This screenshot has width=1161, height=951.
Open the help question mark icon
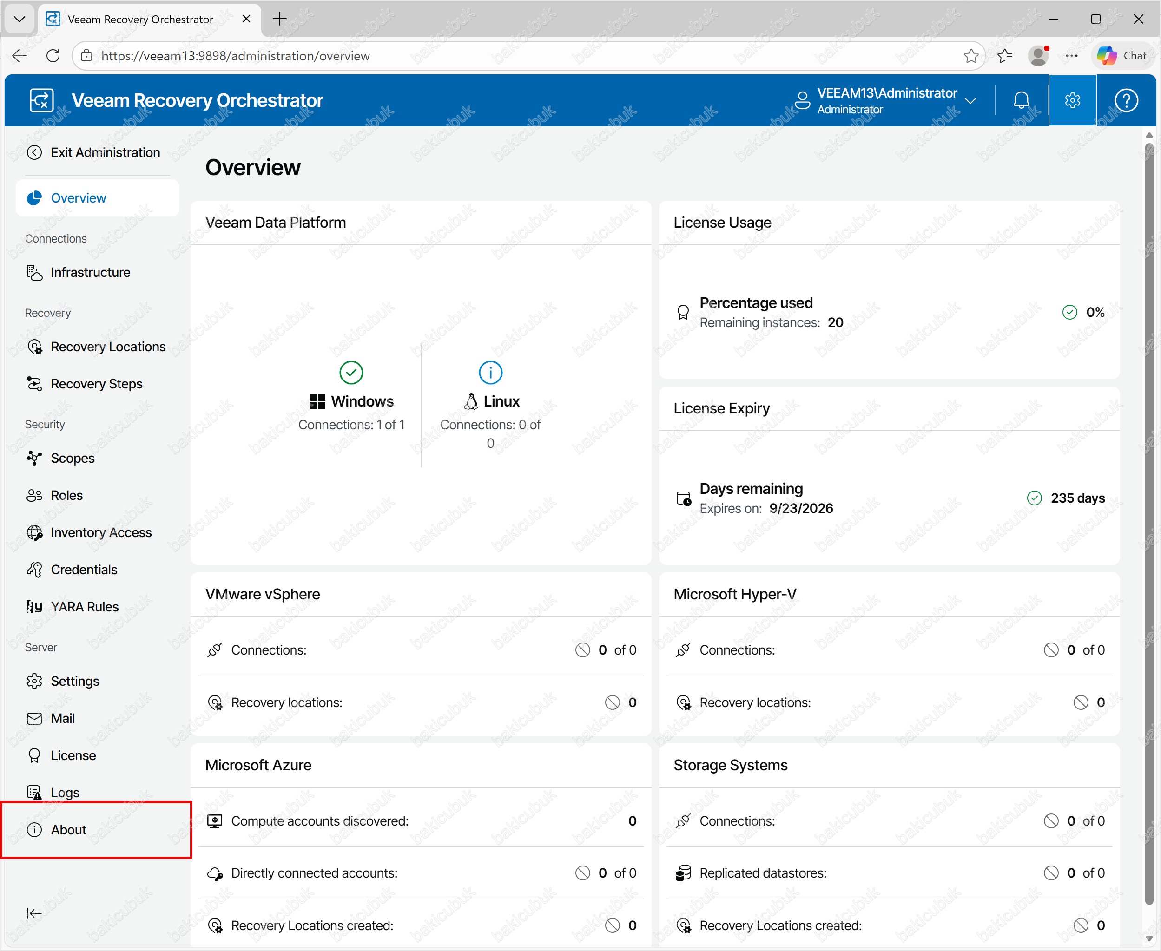(x=1126, y=100)
